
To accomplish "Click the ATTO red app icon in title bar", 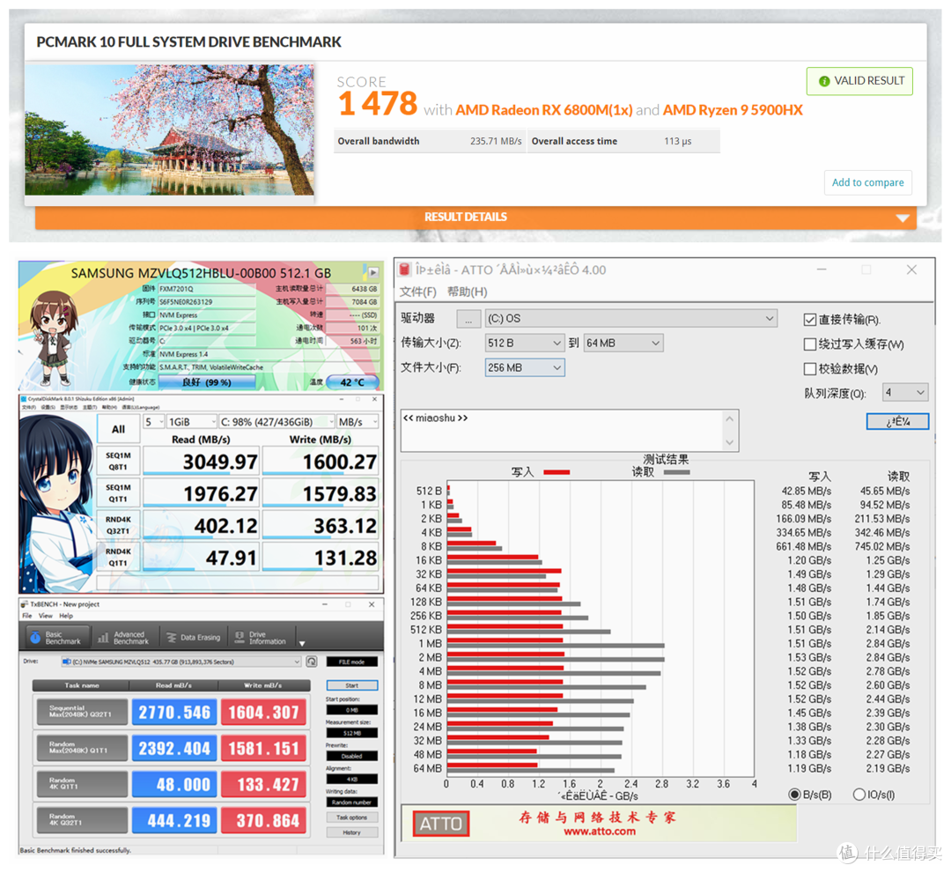I will coord(404,270).
